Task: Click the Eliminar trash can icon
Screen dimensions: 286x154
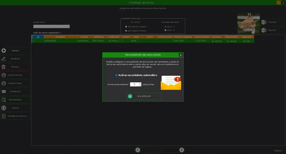Action: point(4,67)
